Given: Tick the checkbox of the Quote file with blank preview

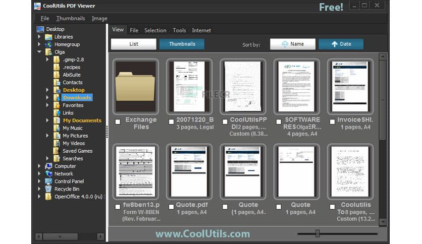Looking at the screenshot, I should click(279, 207).
